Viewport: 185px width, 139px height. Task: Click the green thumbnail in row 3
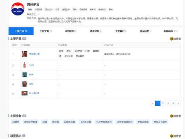pos(25,75)
